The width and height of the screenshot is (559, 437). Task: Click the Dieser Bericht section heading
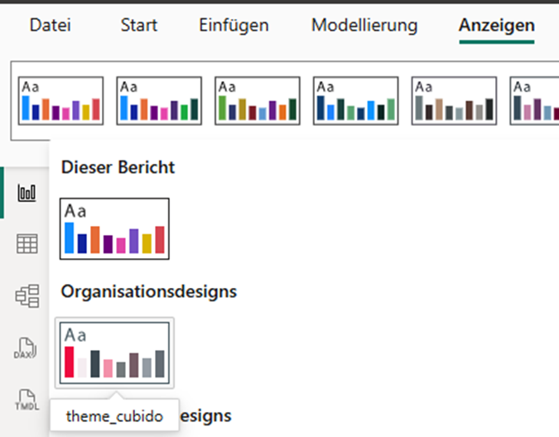click(x=118, y=167)
